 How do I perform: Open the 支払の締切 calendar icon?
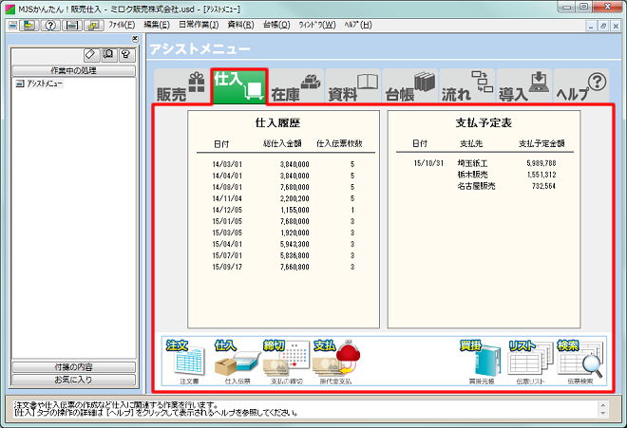(286, 362)
